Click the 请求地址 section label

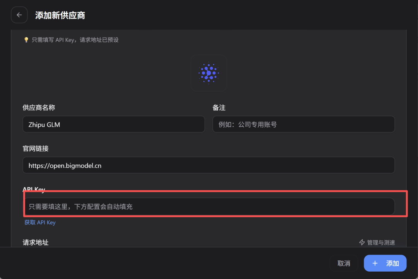36,242
